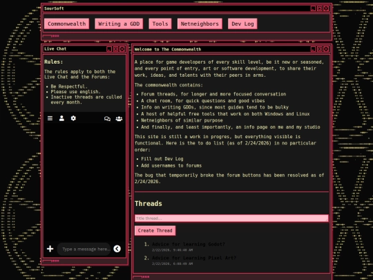Viewport: 373px width, 280px height.
Task: Click the 'Add usernames to forums' to-do item
Action: [171, 165]
